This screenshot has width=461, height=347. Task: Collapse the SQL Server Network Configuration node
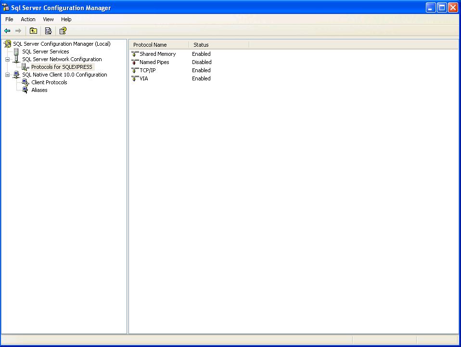point(7,60)
